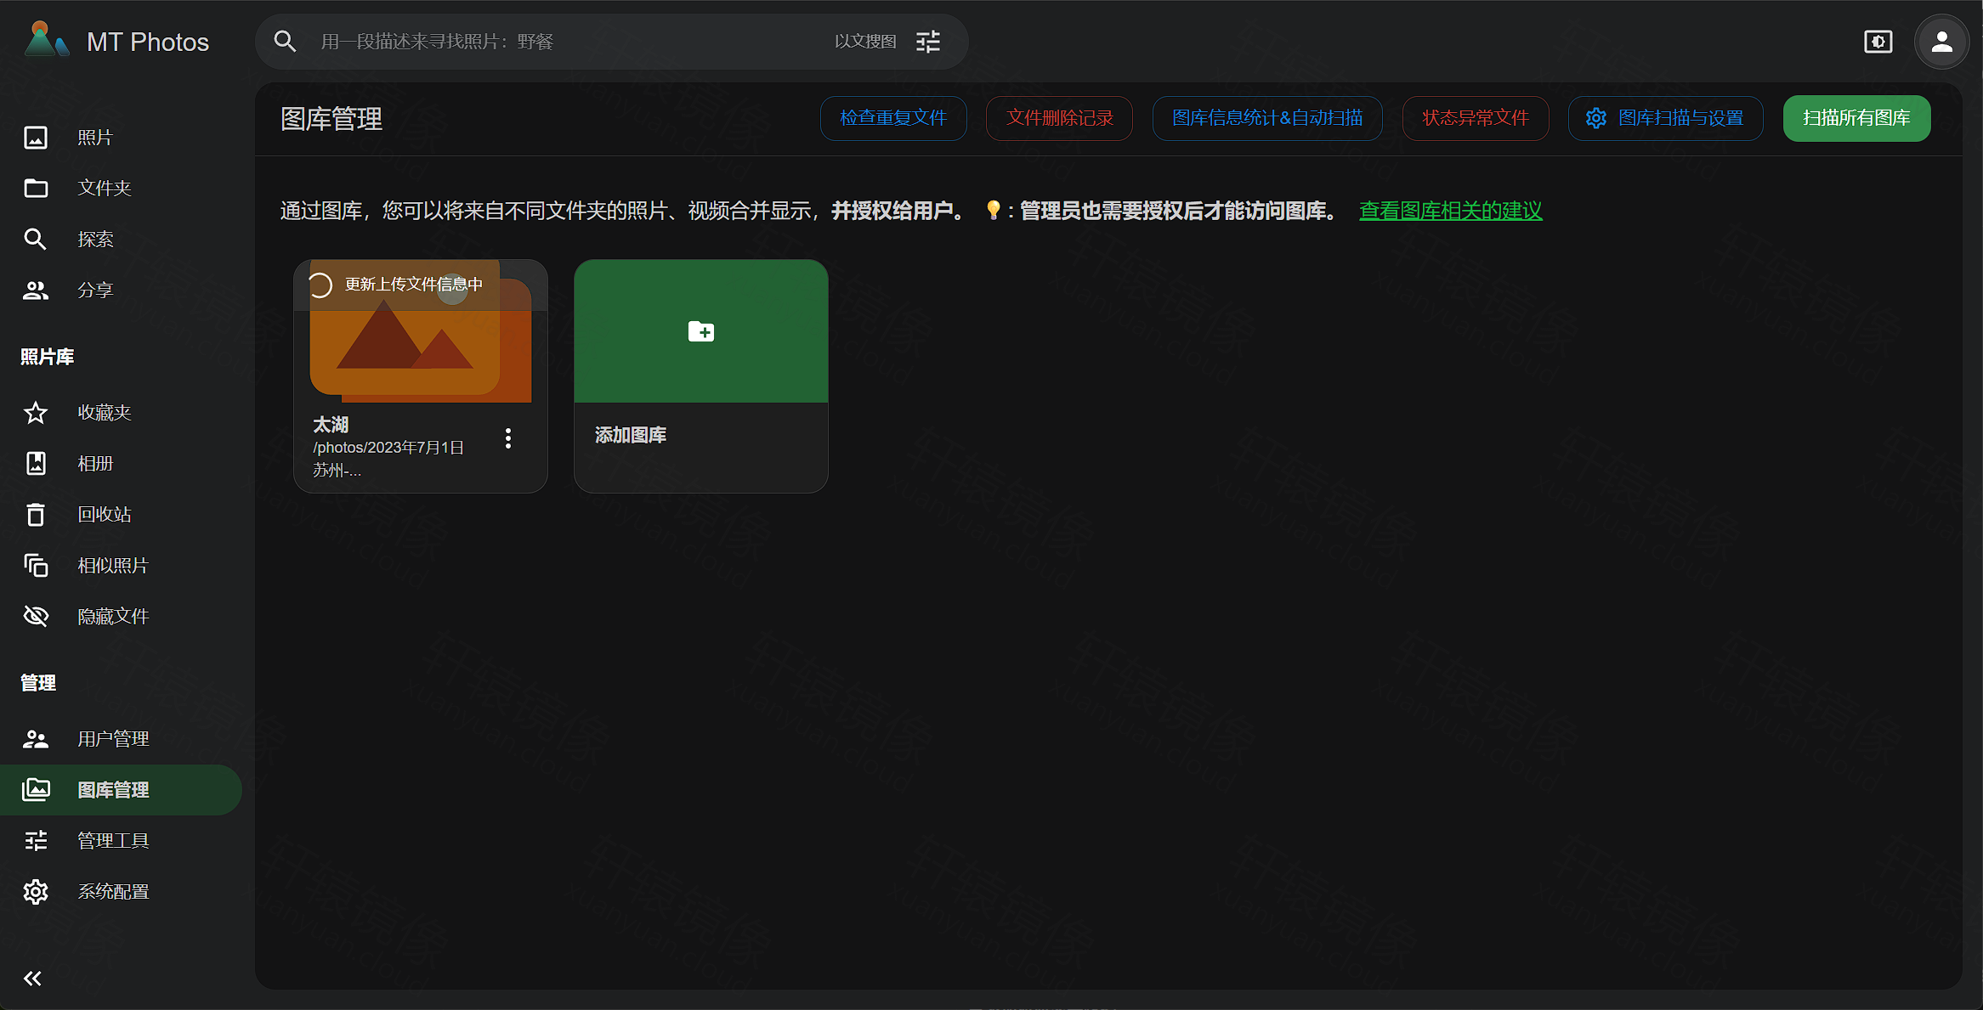Click the MT Photos logo icon
This screenshot has width=1983, height=1010.
pyautogui.click(x=46, y=41)
